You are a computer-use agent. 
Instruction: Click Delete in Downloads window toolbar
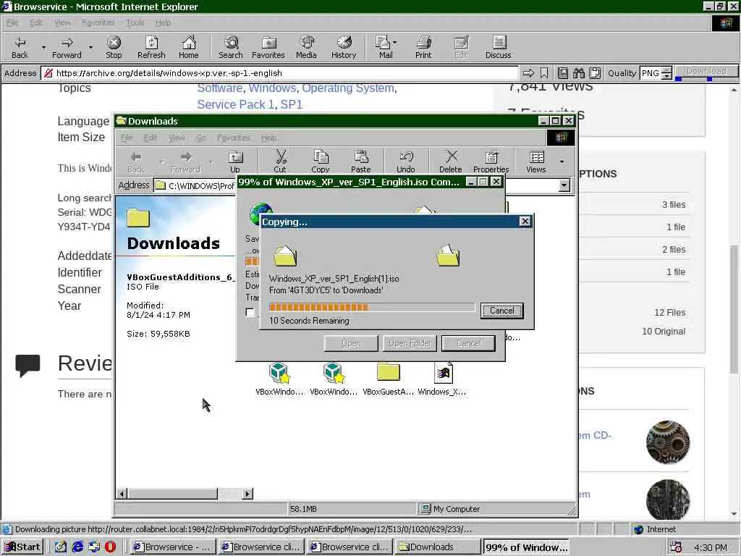click(451, 161)
